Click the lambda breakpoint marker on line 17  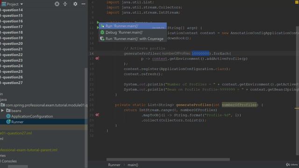97,58
